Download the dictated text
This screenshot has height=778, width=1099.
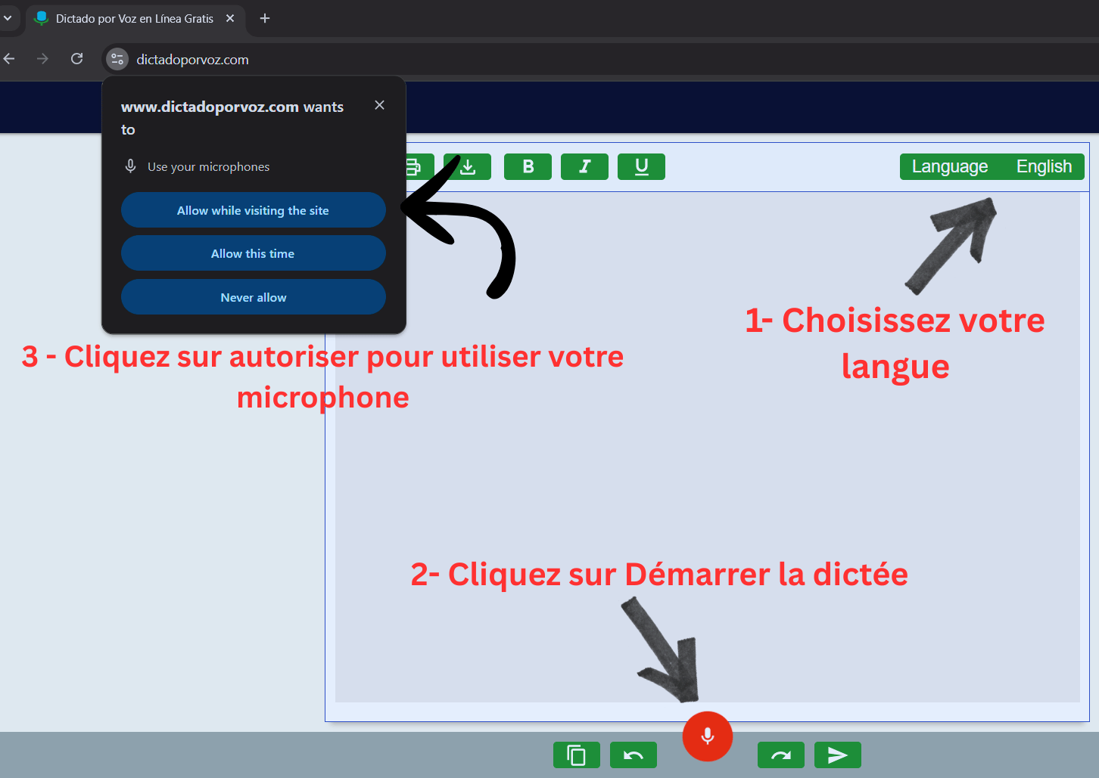tap(467, 166)
